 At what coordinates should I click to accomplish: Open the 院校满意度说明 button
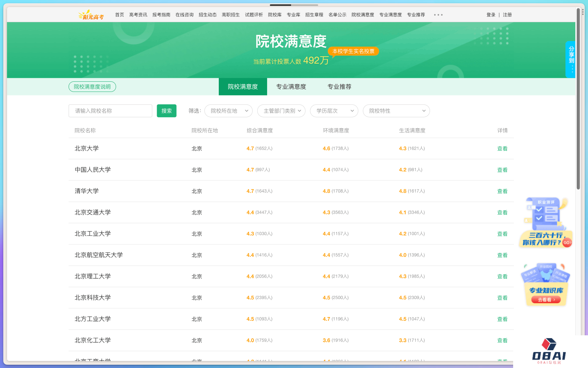[92, 87]
